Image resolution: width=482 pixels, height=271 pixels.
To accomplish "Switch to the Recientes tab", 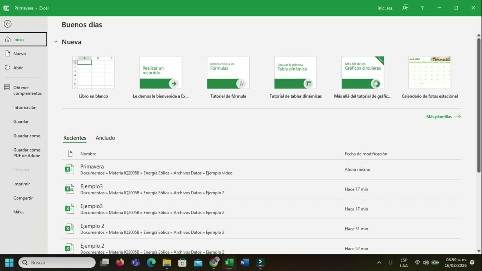I will [75, 138].
